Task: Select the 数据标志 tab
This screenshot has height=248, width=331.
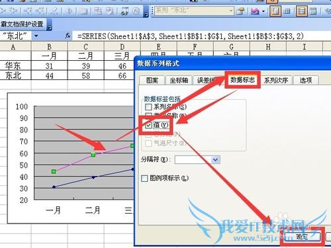Action: pyautogui.click(x=242, y=80)
